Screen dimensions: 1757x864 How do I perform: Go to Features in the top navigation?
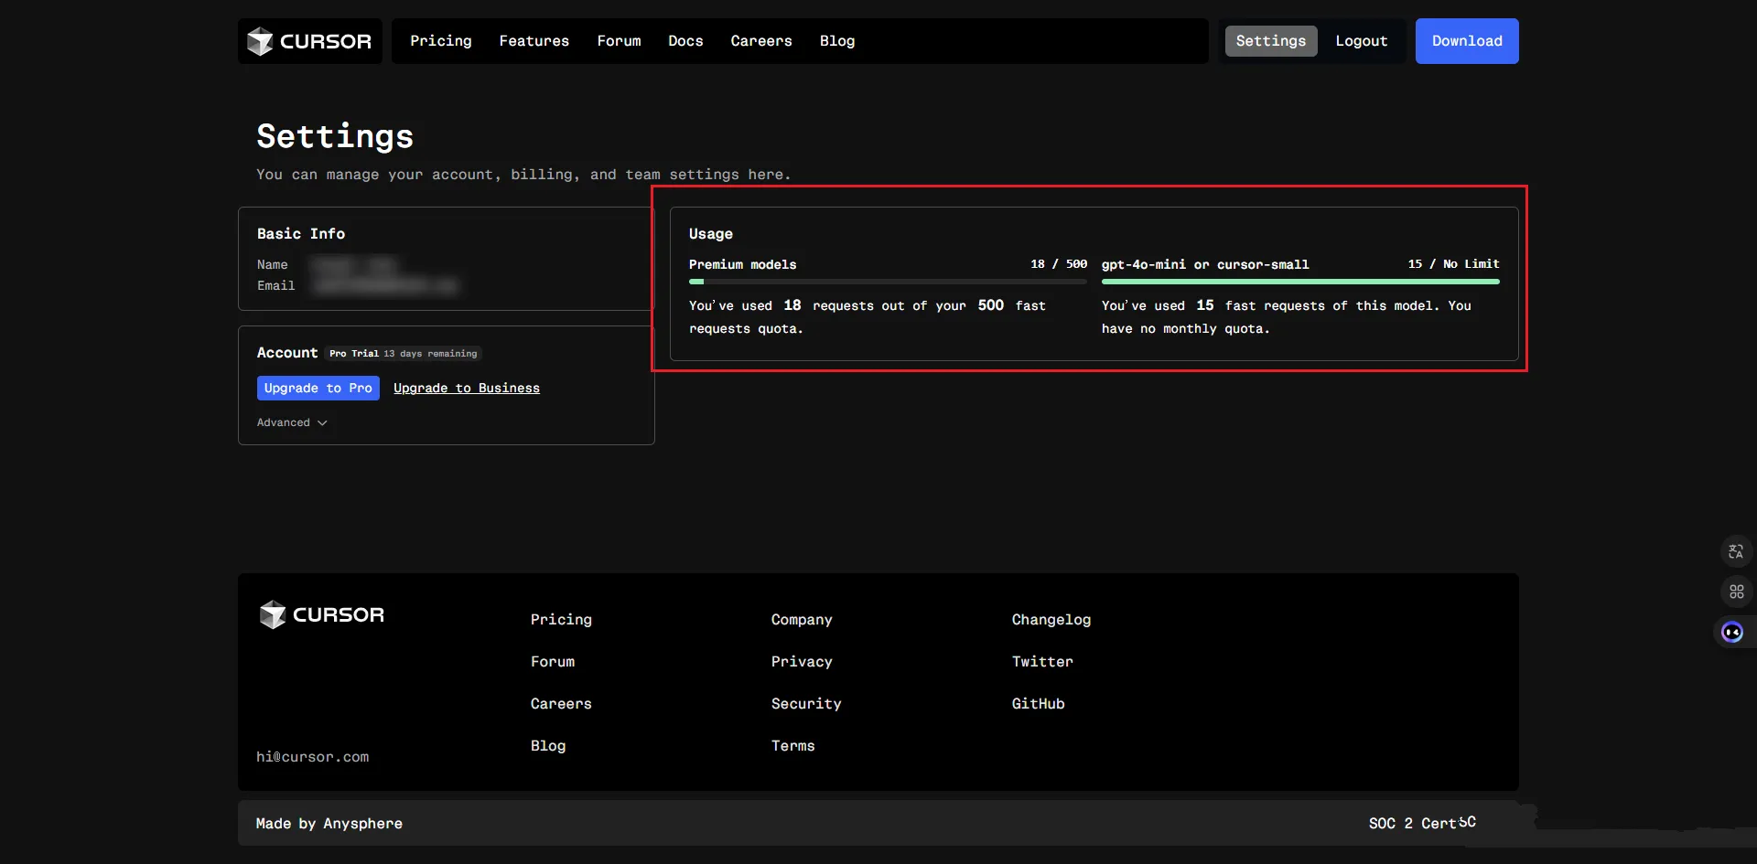[x=534, y=41]
